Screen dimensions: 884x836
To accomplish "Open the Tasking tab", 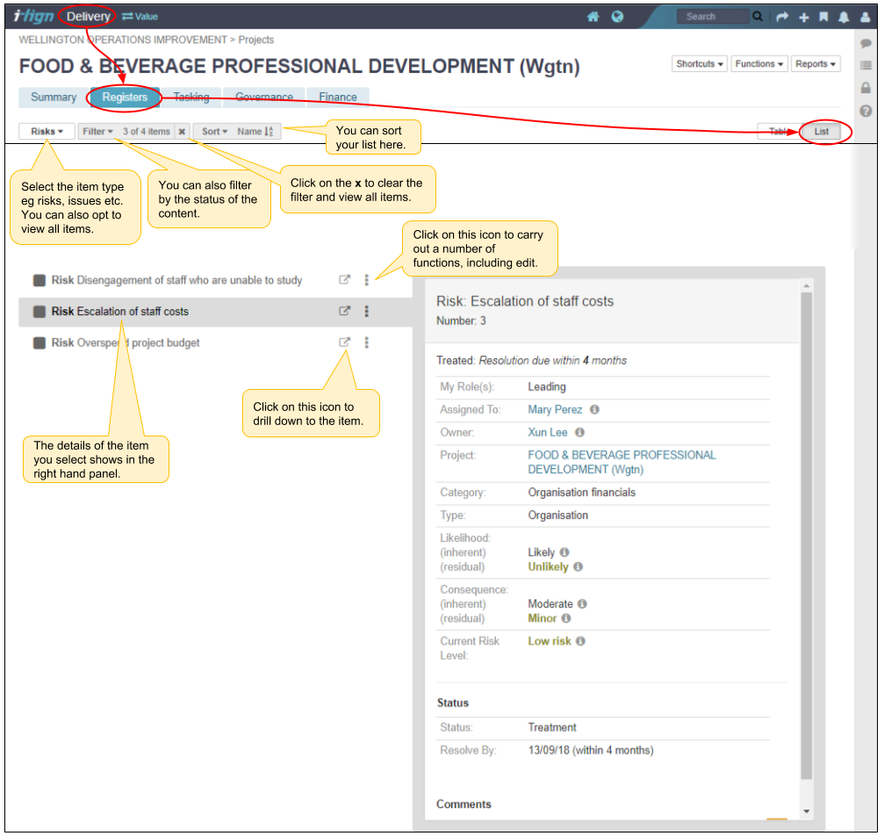I will tap(191, 97).
